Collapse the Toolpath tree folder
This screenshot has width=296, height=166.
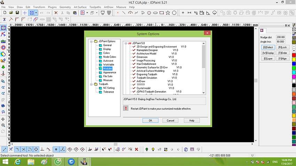[91, 84]
